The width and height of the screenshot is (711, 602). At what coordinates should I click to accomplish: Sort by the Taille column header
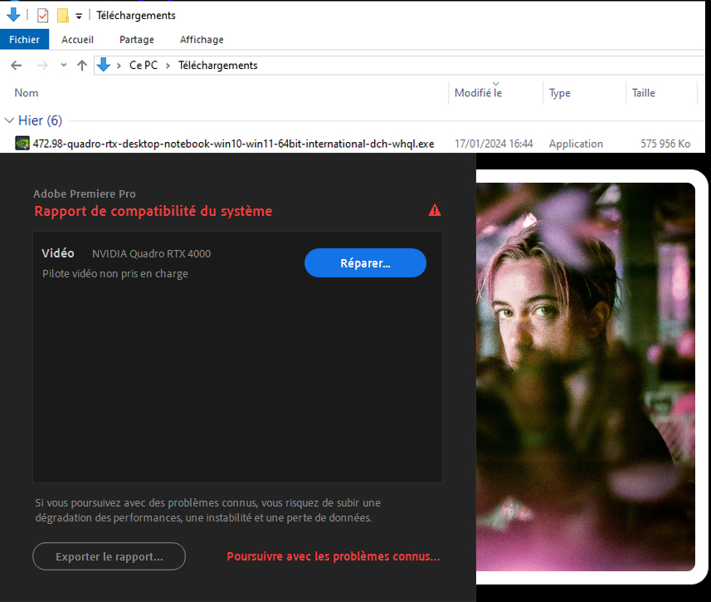644,93
